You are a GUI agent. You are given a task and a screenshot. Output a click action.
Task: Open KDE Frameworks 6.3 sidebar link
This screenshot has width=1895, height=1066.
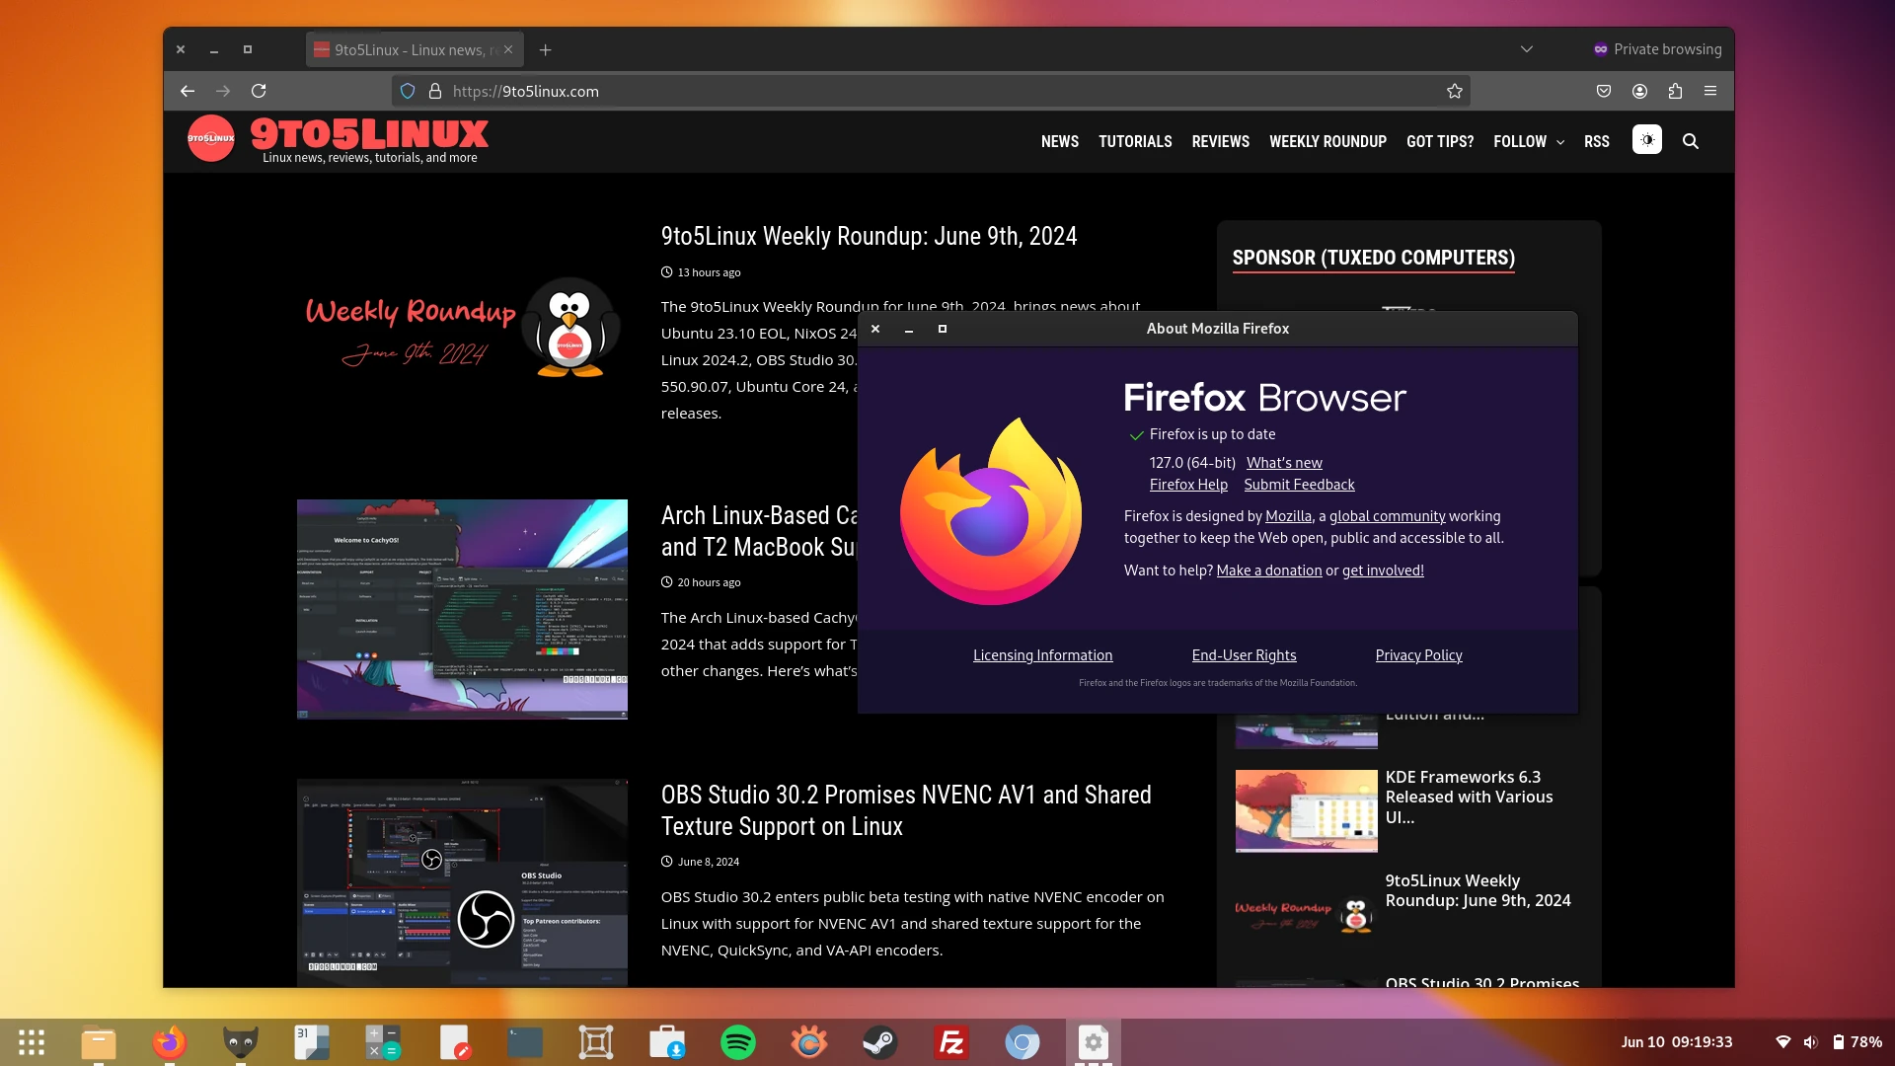(1469, 797)
